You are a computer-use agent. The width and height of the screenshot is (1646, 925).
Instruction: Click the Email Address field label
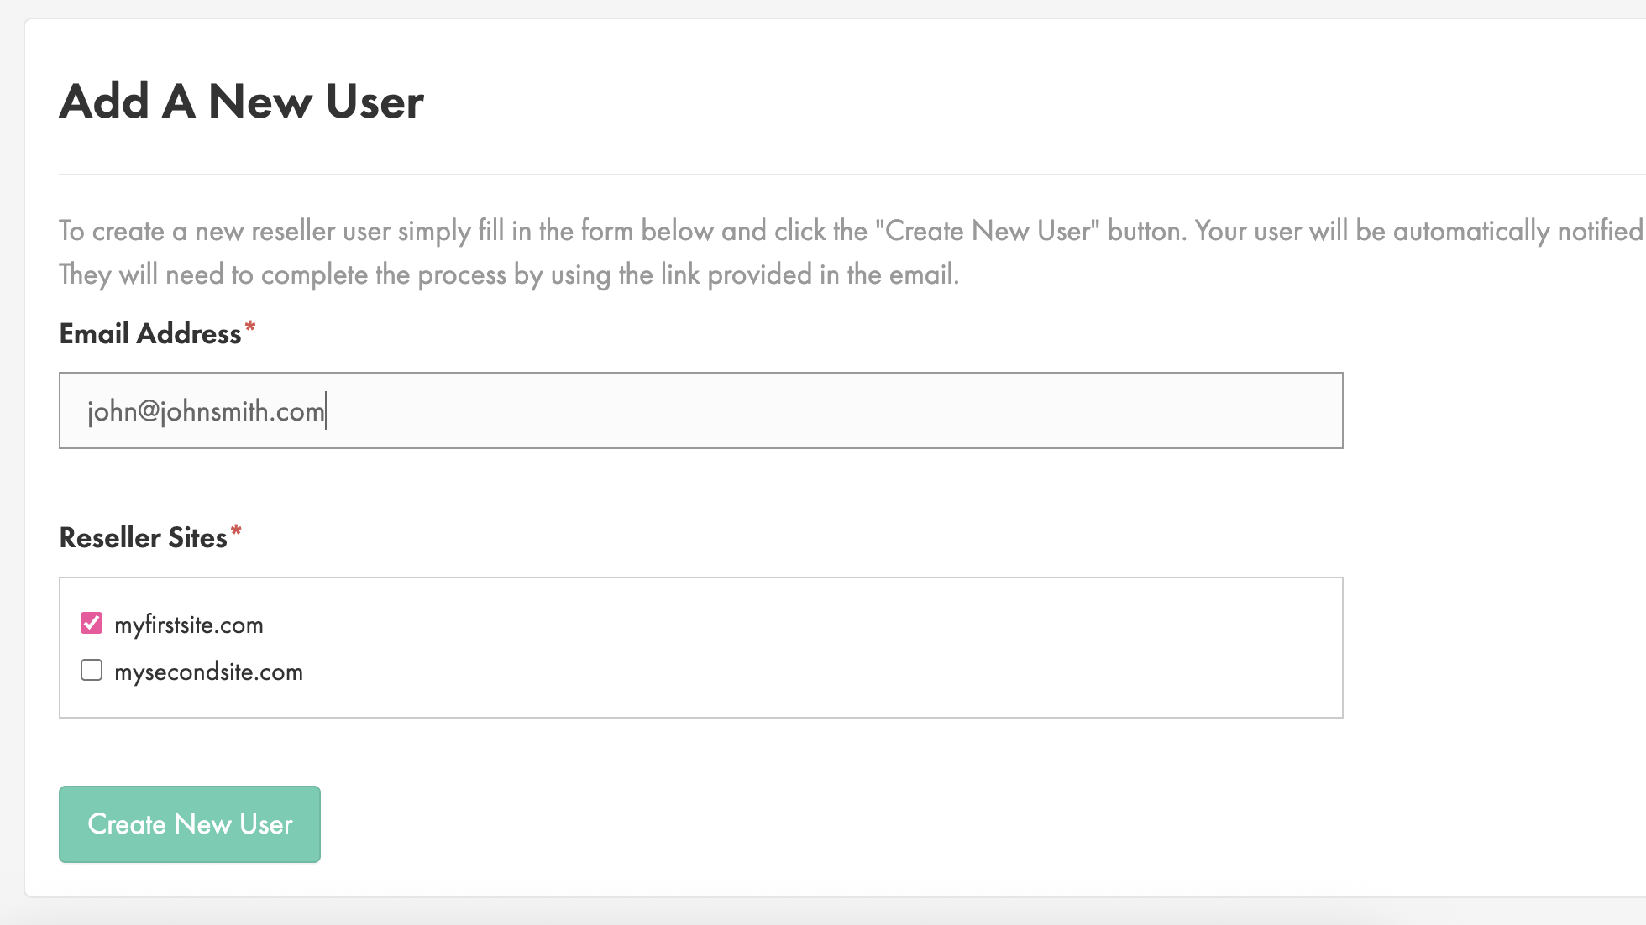(x=150, y=334)
